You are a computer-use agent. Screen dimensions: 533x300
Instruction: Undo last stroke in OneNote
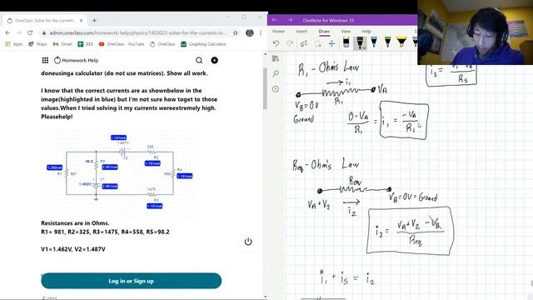(x=276, y=43)
